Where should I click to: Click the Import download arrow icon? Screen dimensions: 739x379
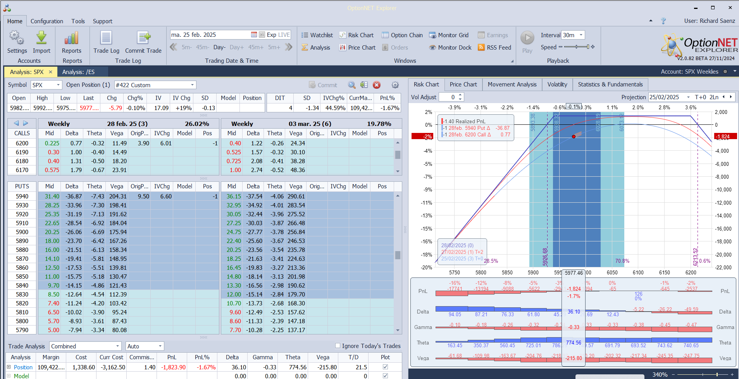pyautogui.click(x=41, y=38)
